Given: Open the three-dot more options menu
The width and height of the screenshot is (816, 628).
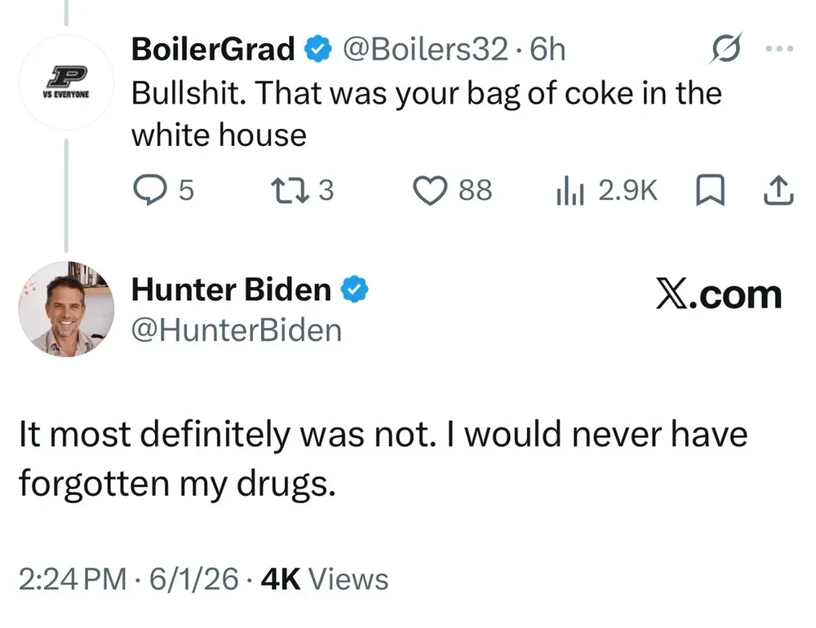Looking at the screenshot, I should pos(779,49).
